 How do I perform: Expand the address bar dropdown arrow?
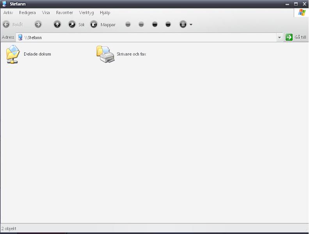point(279,37)
